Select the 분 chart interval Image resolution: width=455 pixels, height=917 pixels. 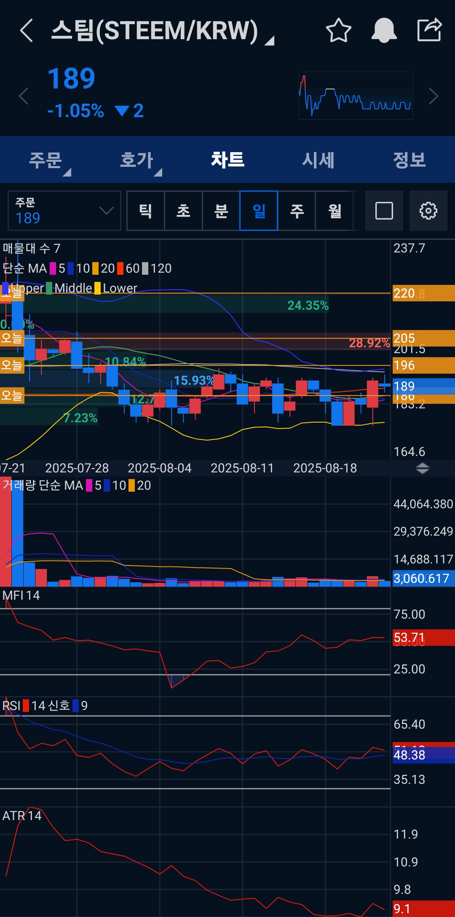(221, 211)
